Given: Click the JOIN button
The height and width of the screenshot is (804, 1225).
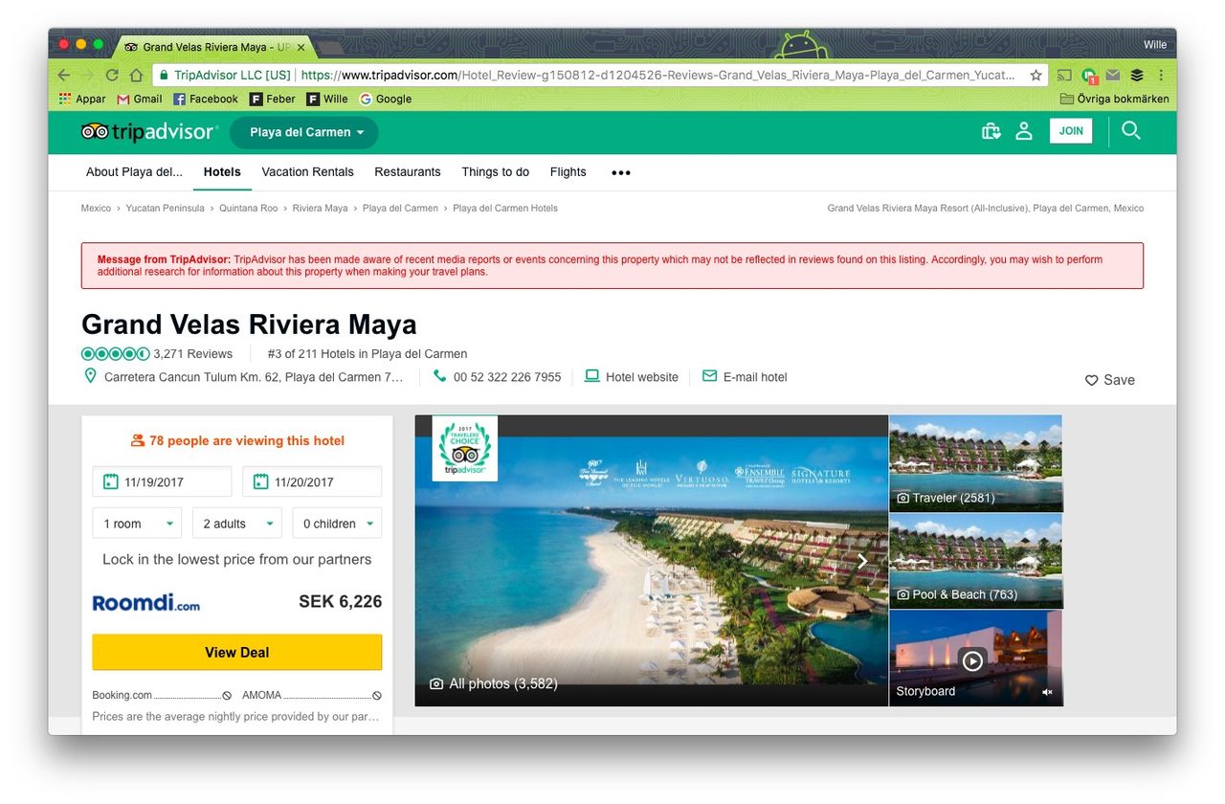Looking at the screenshot, I should click(1071, 131).
